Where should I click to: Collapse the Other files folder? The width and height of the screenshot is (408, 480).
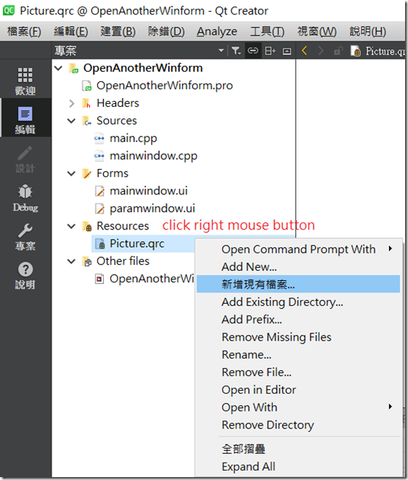tap(72, 261)
